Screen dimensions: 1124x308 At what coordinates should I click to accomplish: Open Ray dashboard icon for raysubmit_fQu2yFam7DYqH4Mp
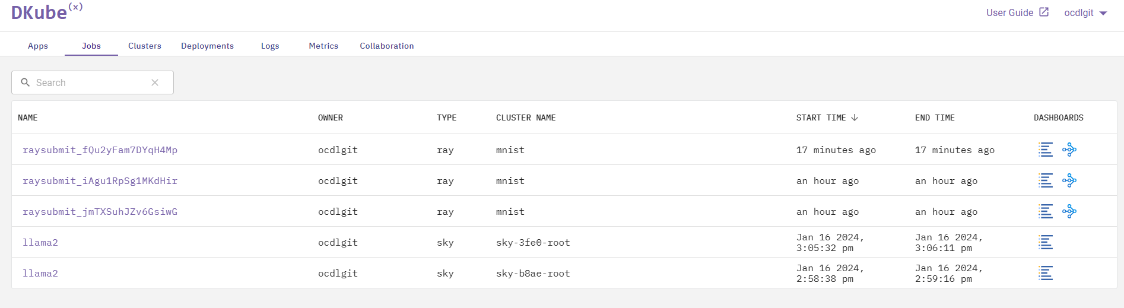pyautogui.click(x=1069, y=150)
